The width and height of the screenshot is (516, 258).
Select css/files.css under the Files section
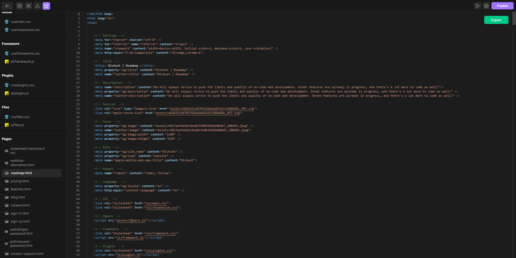coord(20,117)
